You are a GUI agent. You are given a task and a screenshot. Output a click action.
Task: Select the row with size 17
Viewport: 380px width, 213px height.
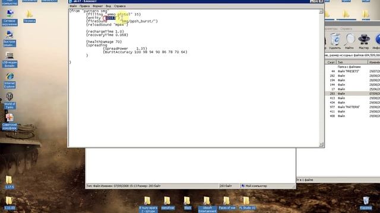352,89
